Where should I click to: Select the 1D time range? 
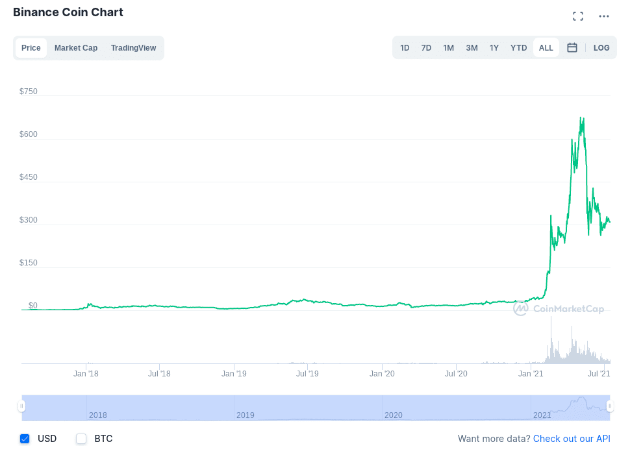(x=405, y=48)
